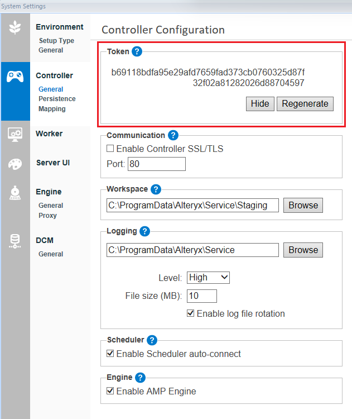
Task: Click the Regenerate token button
Action: click(x=305, y=104)
